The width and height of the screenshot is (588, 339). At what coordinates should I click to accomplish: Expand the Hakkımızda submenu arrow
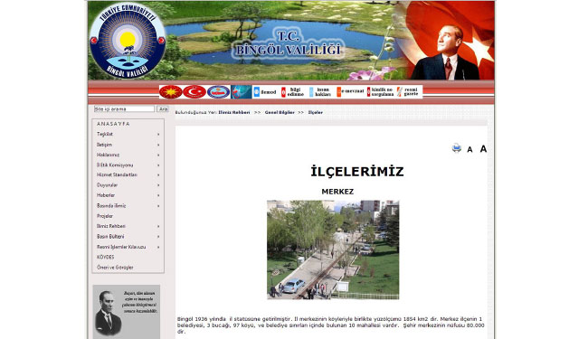[158, 155]
